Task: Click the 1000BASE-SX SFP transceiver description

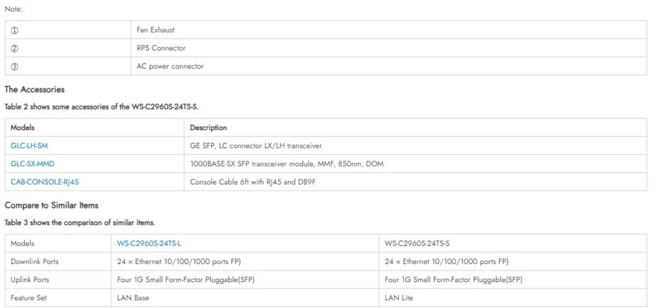Action: 286,164
